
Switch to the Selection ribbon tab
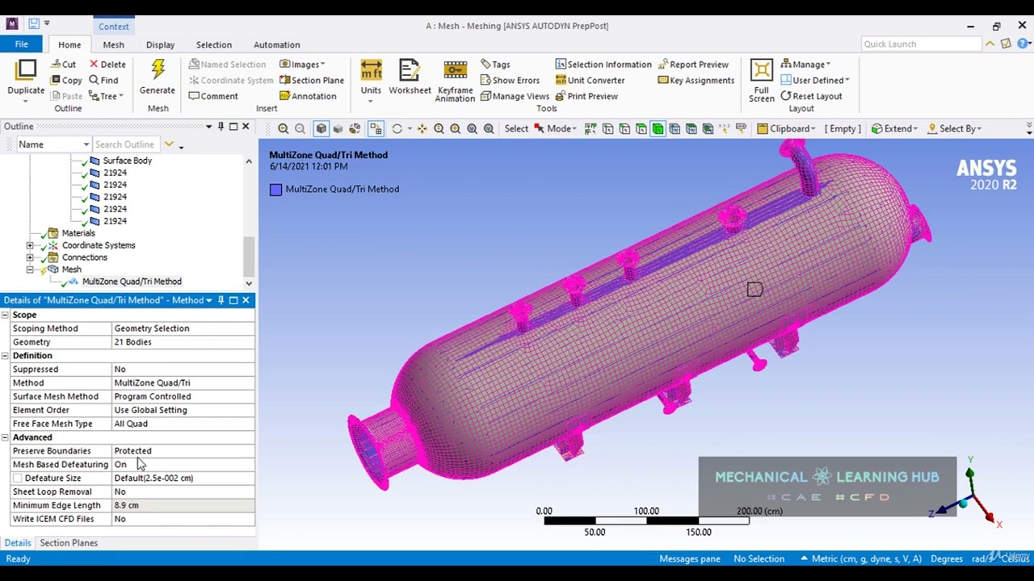pyautogui.click(x=213, y=44)
